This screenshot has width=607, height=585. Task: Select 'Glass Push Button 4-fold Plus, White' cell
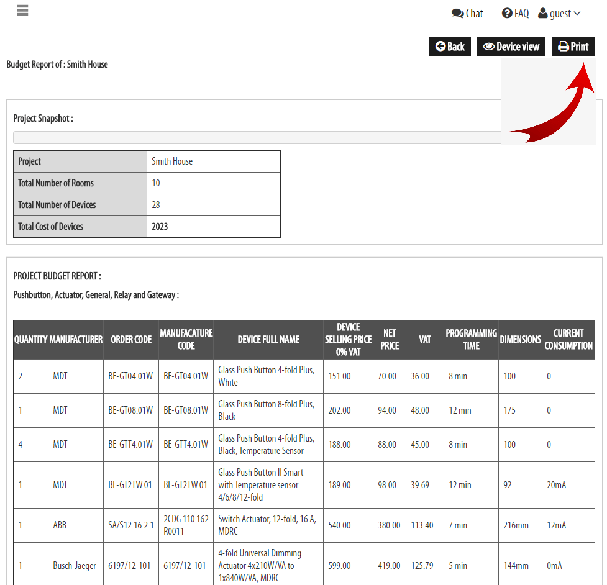click(268, 376)
